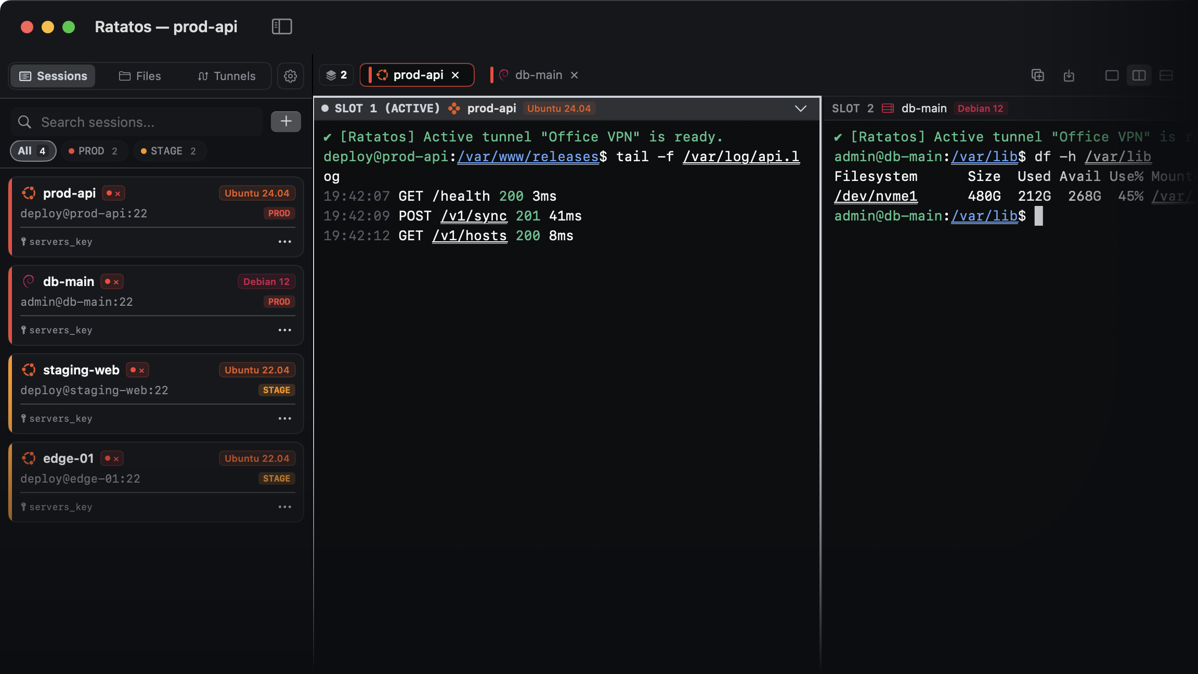Click the Debian icon on db-main card
1198x674 pixels.
point(29,281)
